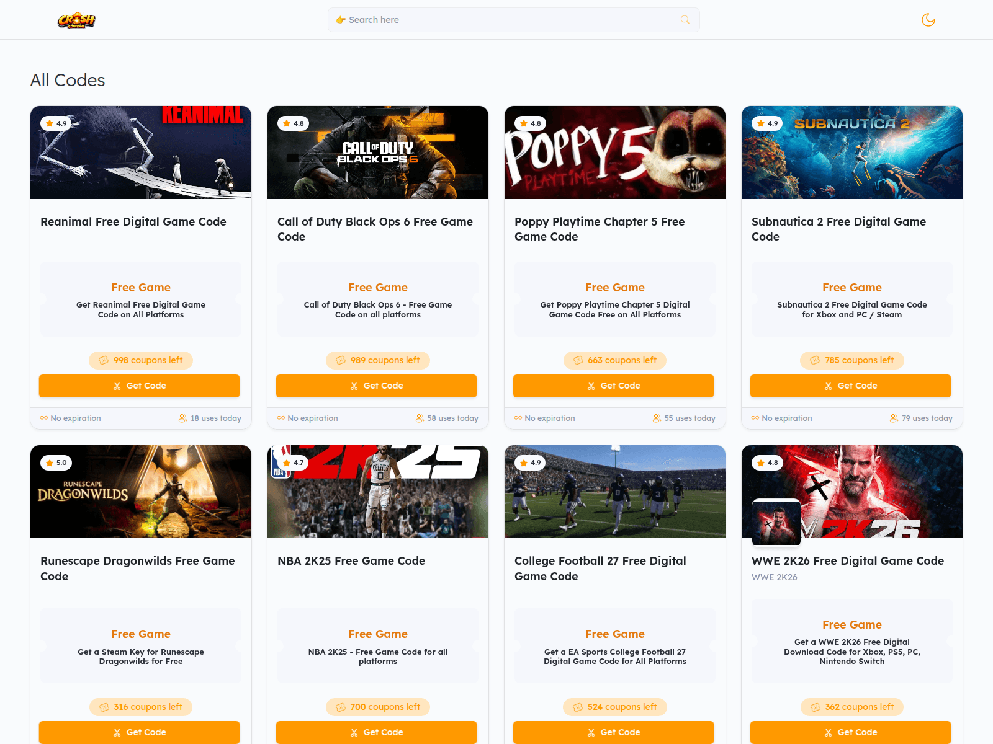
Task: Open NBA 2K25 Free Game Code title
Action: (351, 561)
